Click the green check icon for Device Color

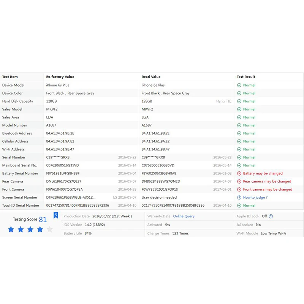239,93
